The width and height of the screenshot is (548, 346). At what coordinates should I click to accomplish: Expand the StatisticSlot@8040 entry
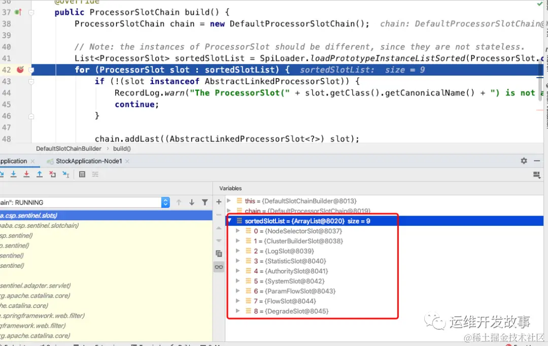coord(237,261)
